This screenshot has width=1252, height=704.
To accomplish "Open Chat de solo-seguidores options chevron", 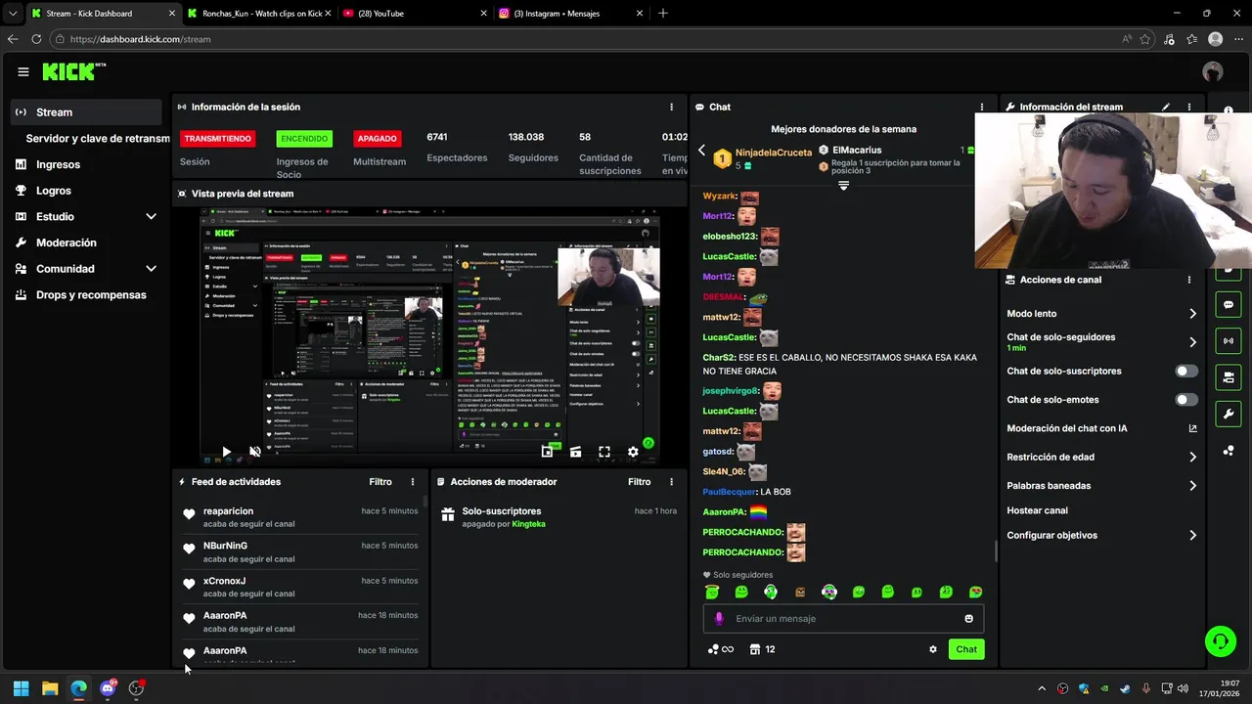I will [1192, 342].
